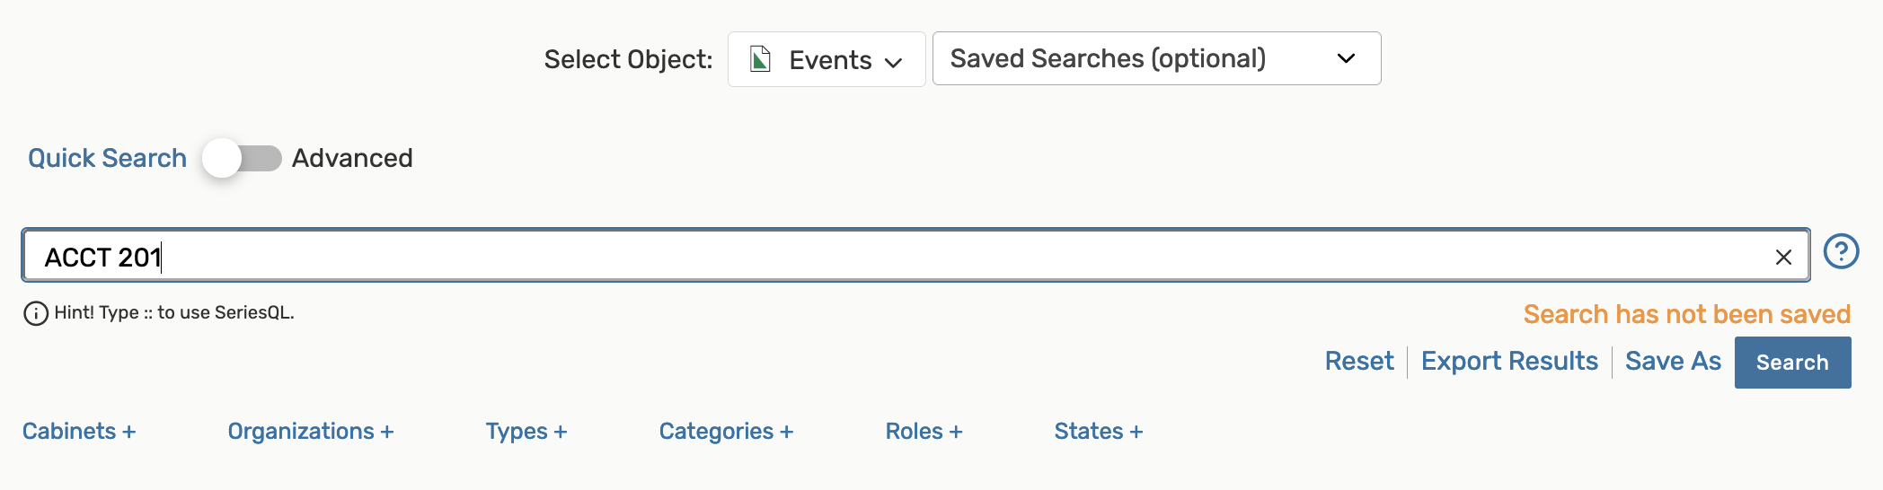Expand the Types filter
The image size is (1883, 490).
[526, 432]
